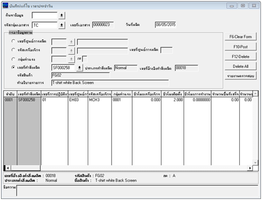Select the machine code radio button
The width and height of the screenshot is (262, 200).
tap(13, 50)
